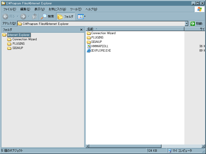Click 5 個のオブジェクト status text
Viewport: 206px width, 154px height.
coord(12,151)
